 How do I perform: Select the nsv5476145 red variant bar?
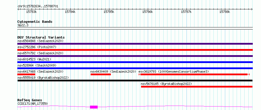coord(197,87)
